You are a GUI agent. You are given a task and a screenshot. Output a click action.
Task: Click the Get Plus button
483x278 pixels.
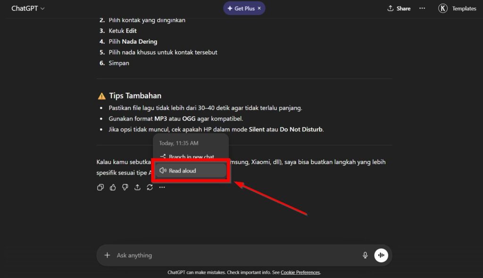(241, 8)
